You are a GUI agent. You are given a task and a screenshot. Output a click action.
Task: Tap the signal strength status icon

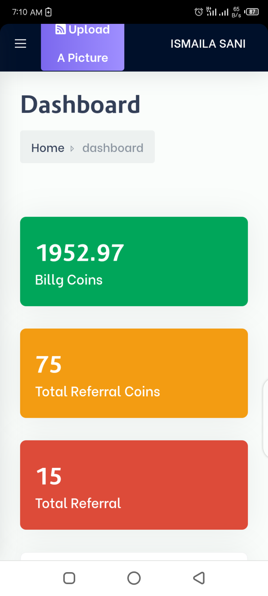[217, 12]
